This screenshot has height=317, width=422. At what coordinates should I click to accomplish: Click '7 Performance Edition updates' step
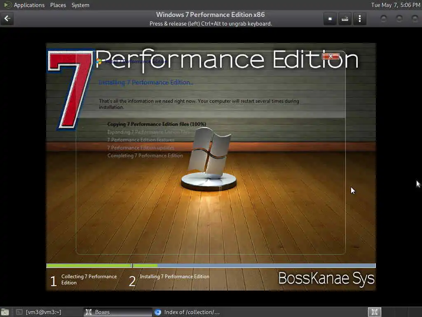(141, 148)
